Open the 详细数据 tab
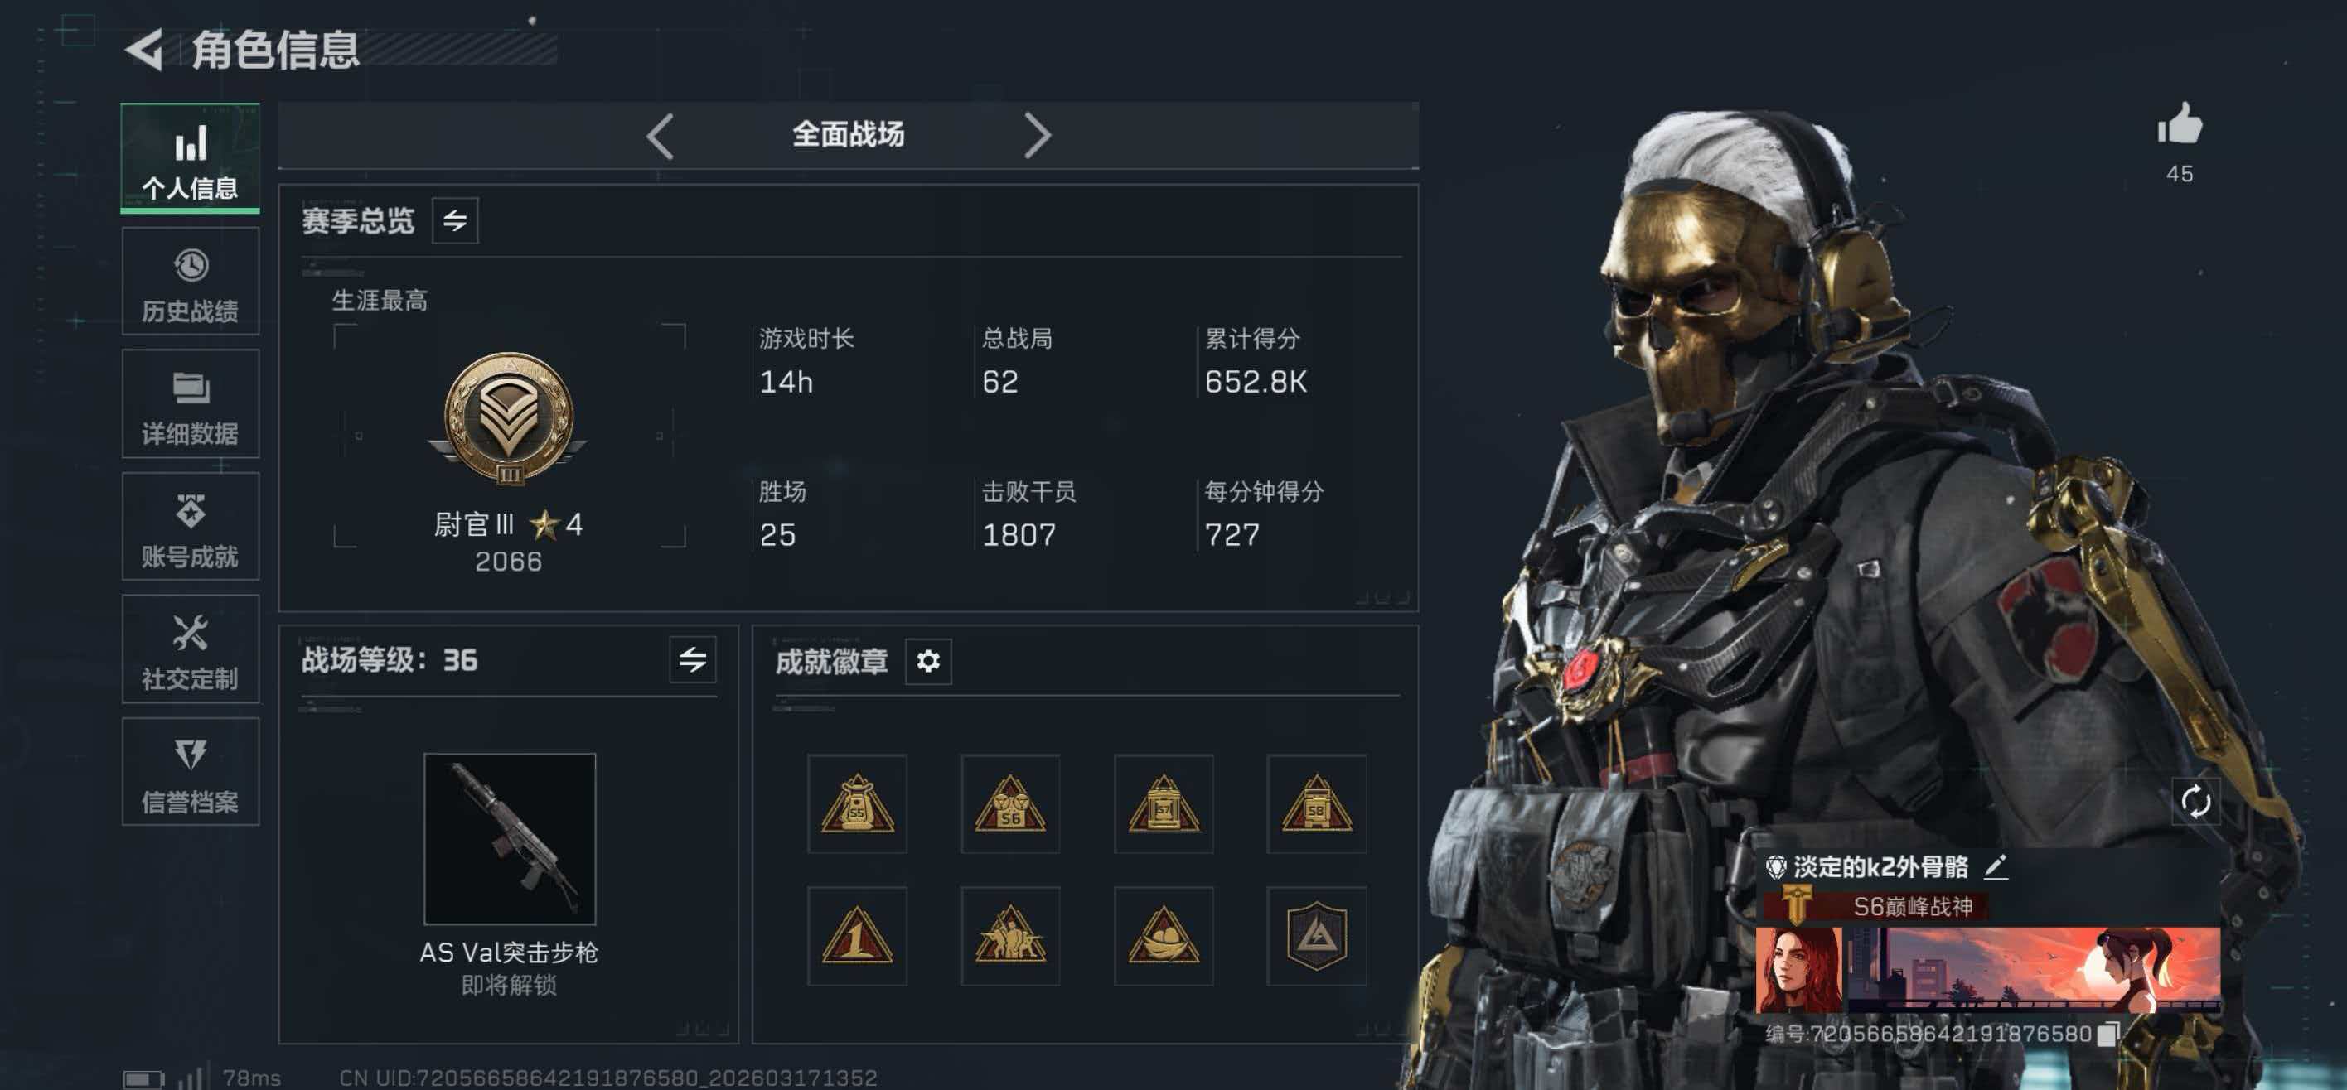2347x1090 pixels. pos(191,404)
